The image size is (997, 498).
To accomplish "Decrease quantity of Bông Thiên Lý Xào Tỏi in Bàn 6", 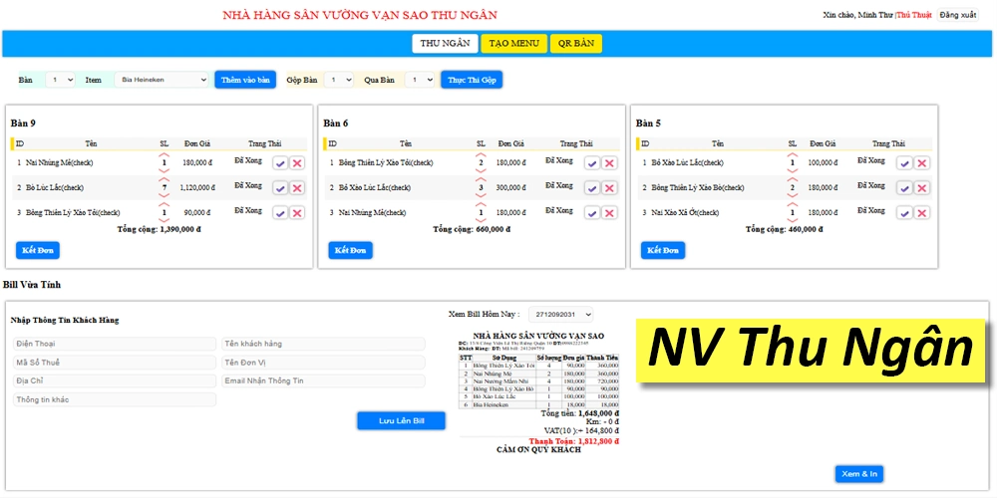I will (x=481, y=171).
